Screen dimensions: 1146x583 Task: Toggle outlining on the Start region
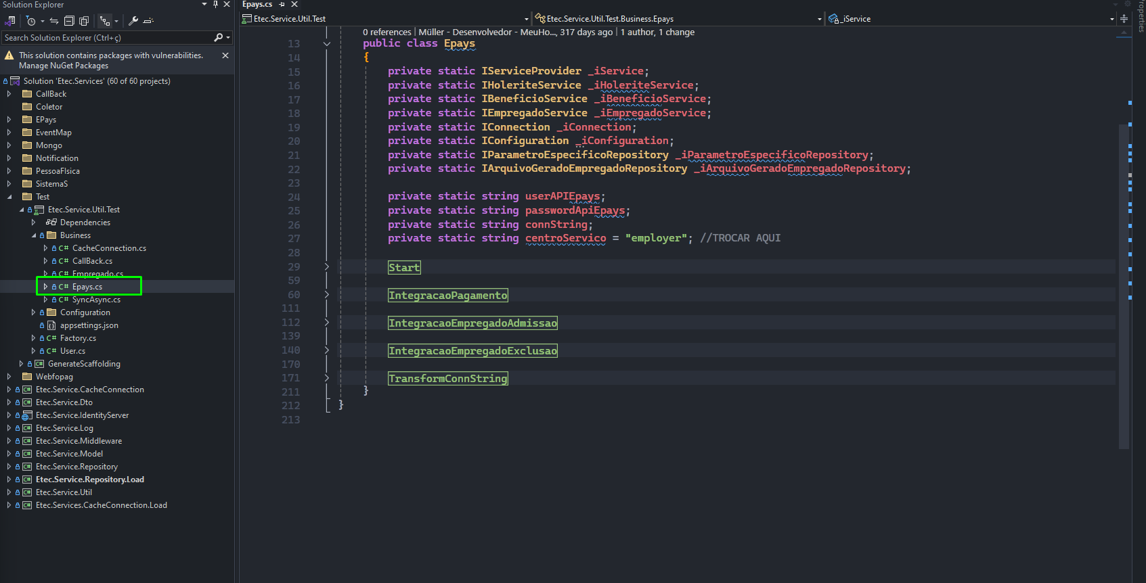[327, 267]
